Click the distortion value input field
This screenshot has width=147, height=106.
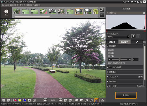tap(135, 59)
